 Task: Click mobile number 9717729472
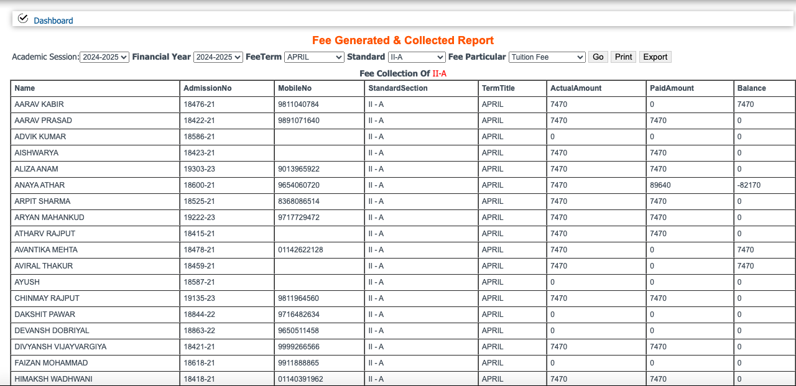(298, 218)
